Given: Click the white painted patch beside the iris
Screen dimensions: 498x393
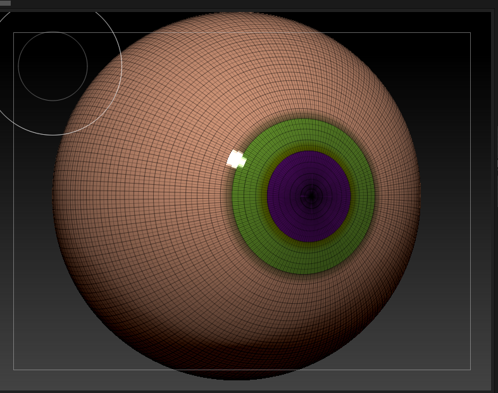Looking at the screenshot, I should click(236, 159).
